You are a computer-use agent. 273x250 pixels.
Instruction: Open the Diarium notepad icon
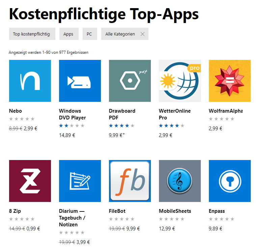point(80,181)
